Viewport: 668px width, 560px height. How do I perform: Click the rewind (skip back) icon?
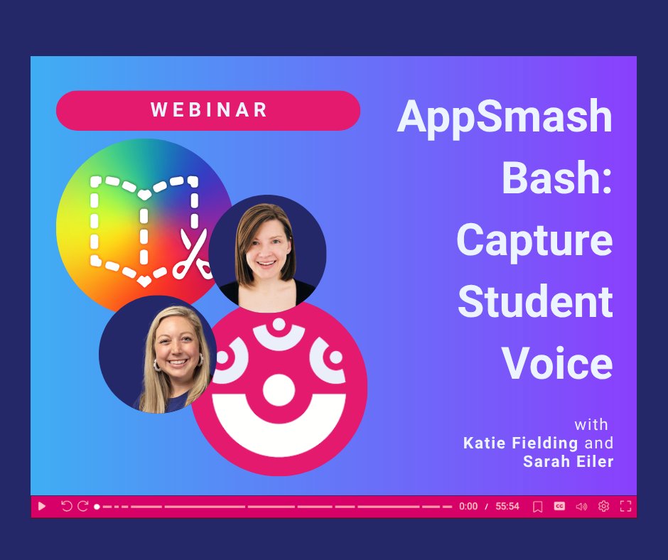[66, 506]
